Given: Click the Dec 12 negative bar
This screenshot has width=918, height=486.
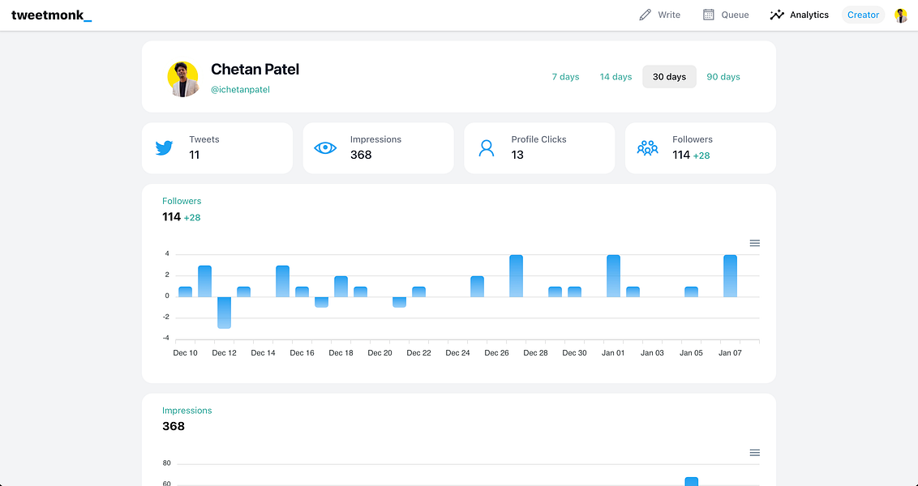Looking at the screenshot, I should tap(225, 313).
